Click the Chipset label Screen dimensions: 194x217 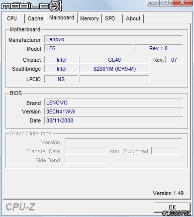pos(32,60)
